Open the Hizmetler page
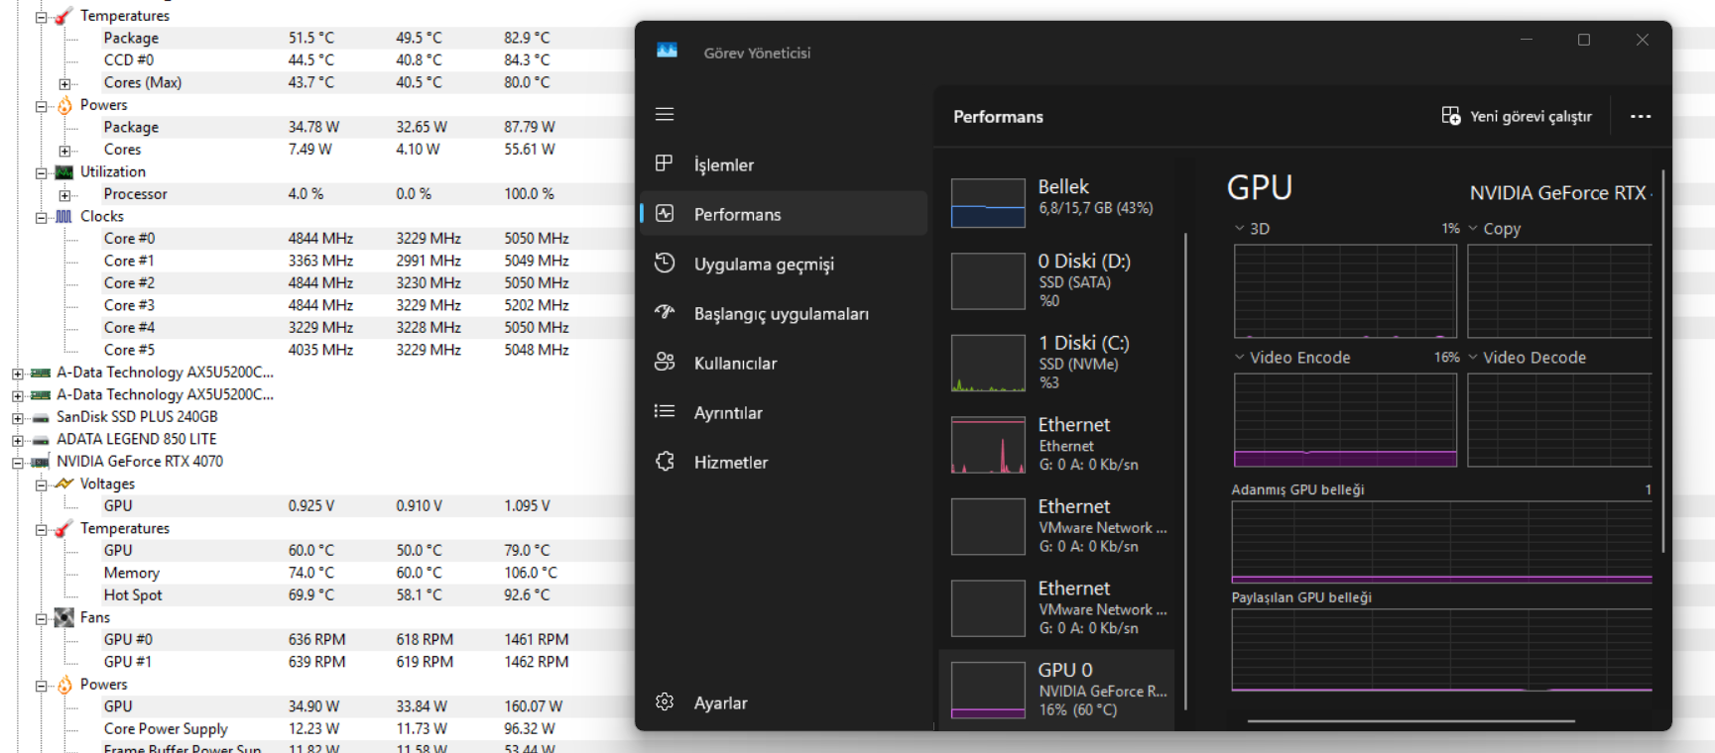 784,462
